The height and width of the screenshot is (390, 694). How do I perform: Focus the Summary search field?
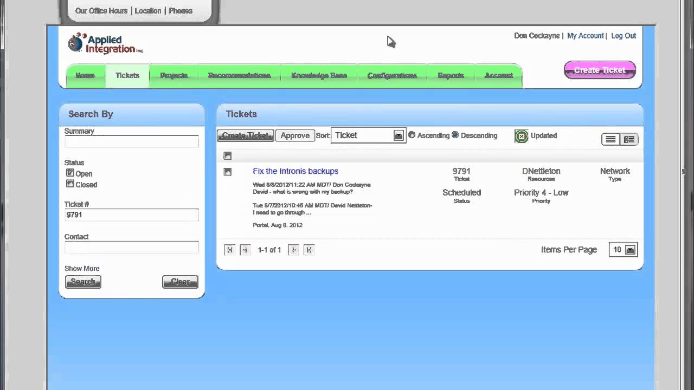(x=132, y=141)
